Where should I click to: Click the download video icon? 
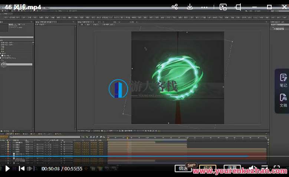pyautogui.click(x=190, y=7)
